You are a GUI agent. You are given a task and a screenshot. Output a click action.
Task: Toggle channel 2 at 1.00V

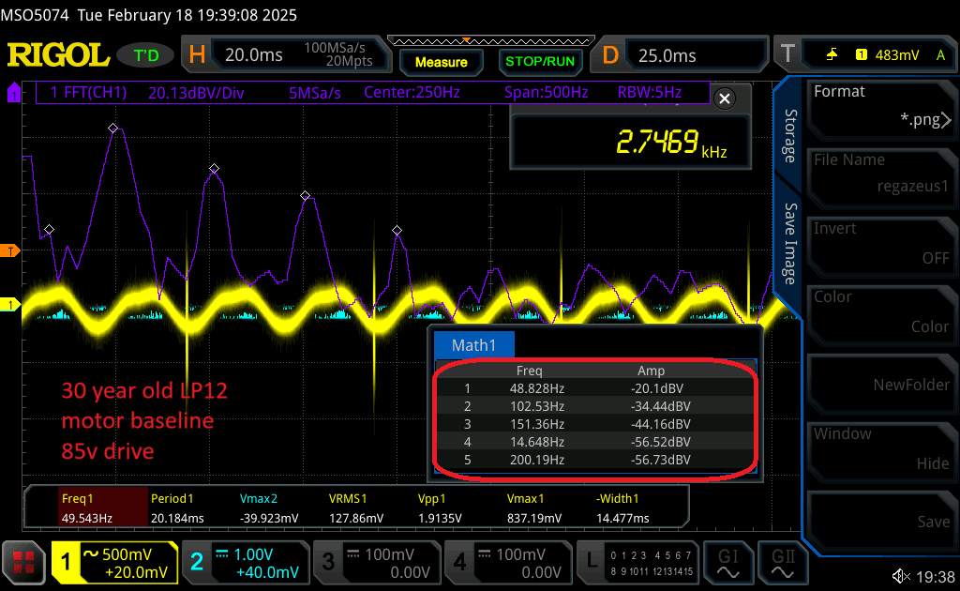(245, 562)
